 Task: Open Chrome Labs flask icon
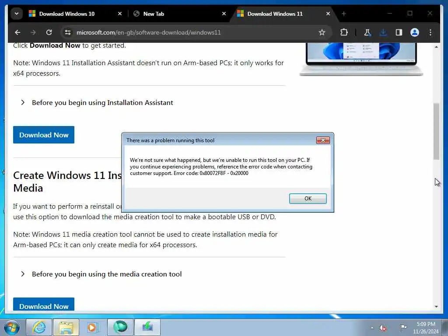point(367,32)
